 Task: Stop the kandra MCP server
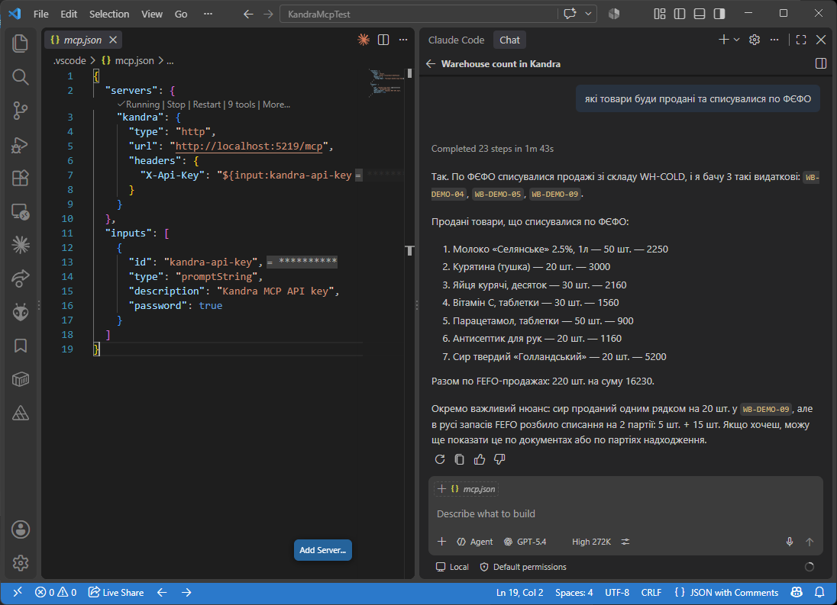176,105
